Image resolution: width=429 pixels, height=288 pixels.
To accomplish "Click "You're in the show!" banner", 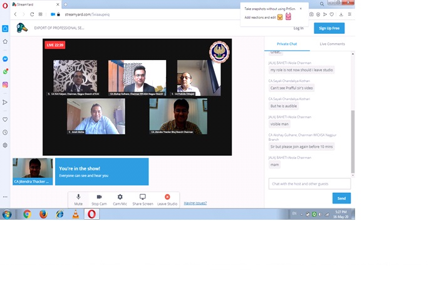I will [102, 172].
